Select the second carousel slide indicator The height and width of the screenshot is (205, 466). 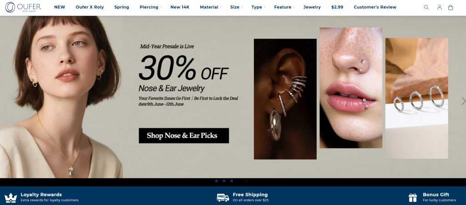224,180
